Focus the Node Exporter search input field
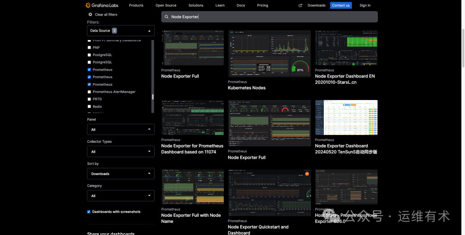Viewport: 465px width, 235px height. pyautogui.click(x=270, y=17)
